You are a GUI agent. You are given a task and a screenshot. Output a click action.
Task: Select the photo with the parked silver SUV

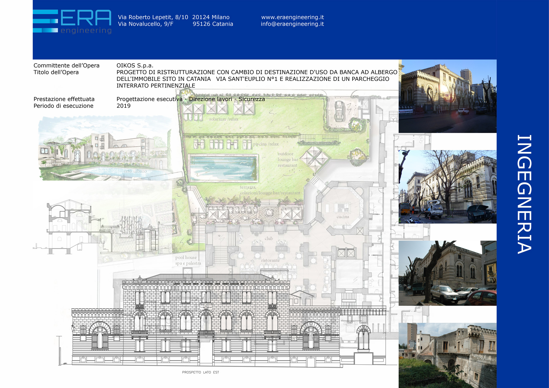(x=447, y=273)
